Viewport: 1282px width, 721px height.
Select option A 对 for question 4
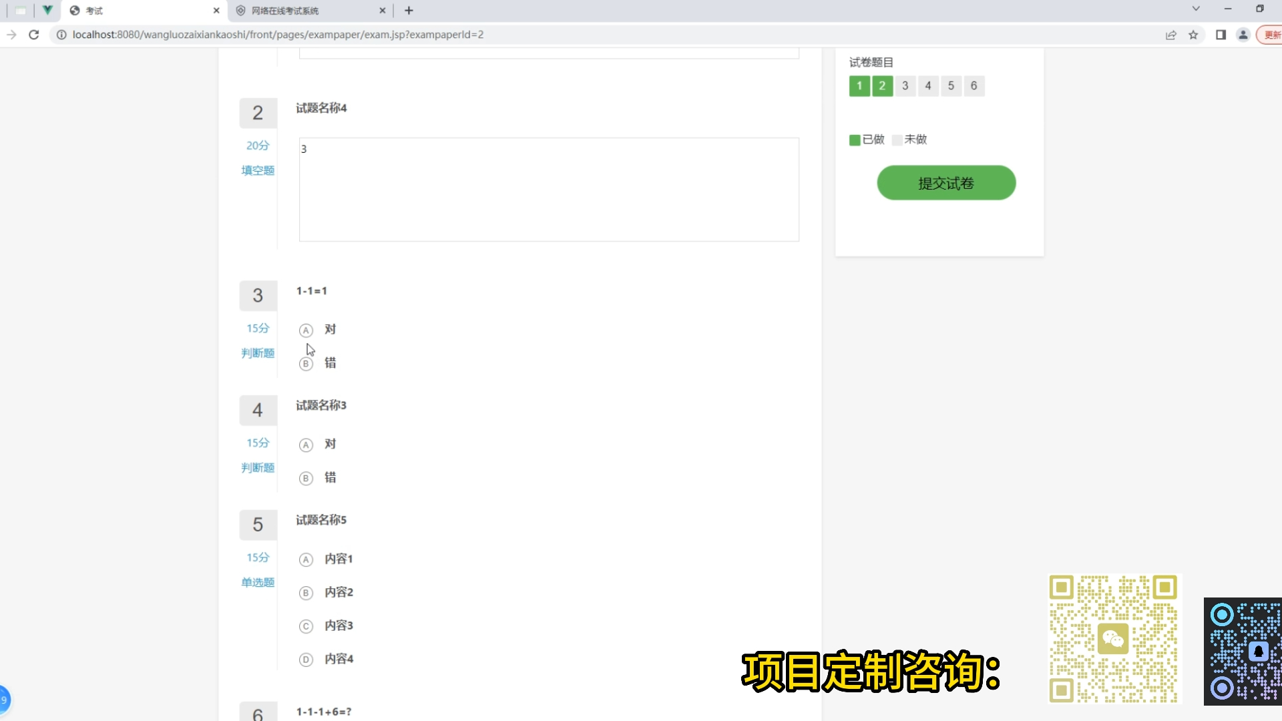(x=306, y=445)
